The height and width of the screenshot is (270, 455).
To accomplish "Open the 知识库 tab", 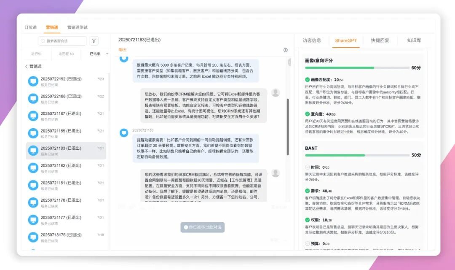I will pyautogui.click(x=414, y=40).
